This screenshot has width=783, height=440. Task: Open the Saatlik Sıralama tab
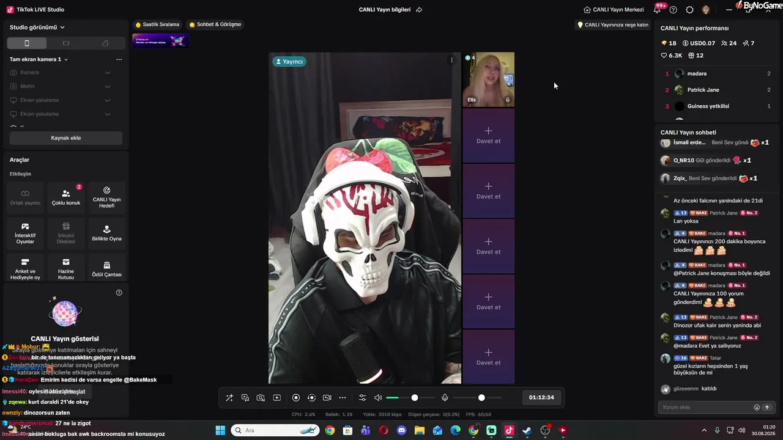point(157,24)
